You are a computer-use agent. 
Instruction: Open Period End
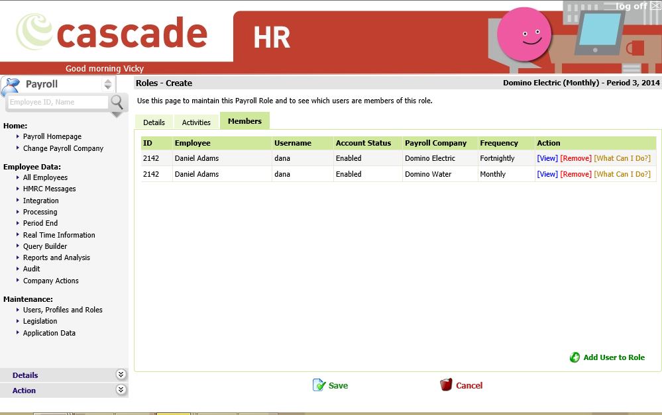(40, 223)
